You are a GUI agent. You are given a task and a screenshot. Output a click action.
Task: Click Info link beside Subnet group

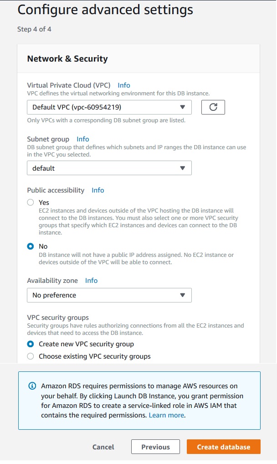click(x=83, y=139)
